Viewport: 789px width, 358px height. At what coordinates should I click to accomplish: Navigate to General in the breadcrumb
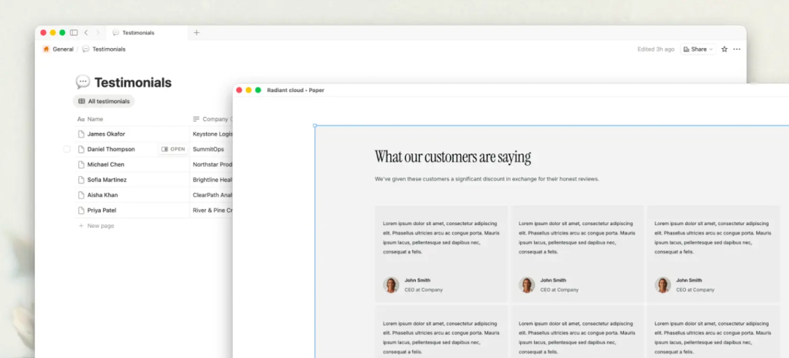(x=63, y=49)
